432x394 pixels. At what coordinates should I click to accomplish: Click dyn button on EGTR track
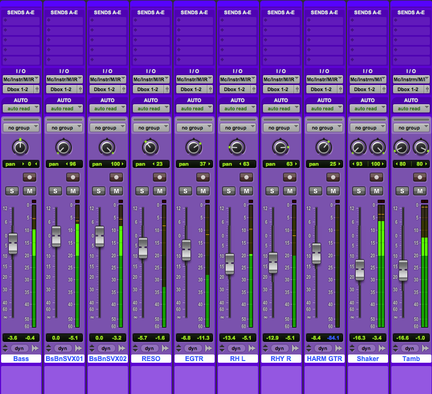[x=193, y=348]
